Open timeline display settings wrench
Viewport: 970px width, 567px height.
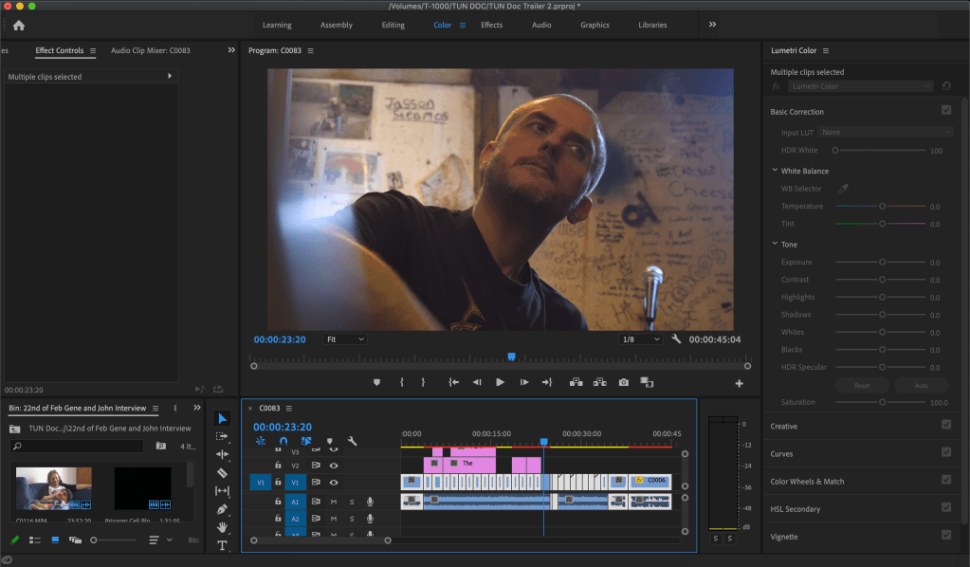tap(352, 441)
